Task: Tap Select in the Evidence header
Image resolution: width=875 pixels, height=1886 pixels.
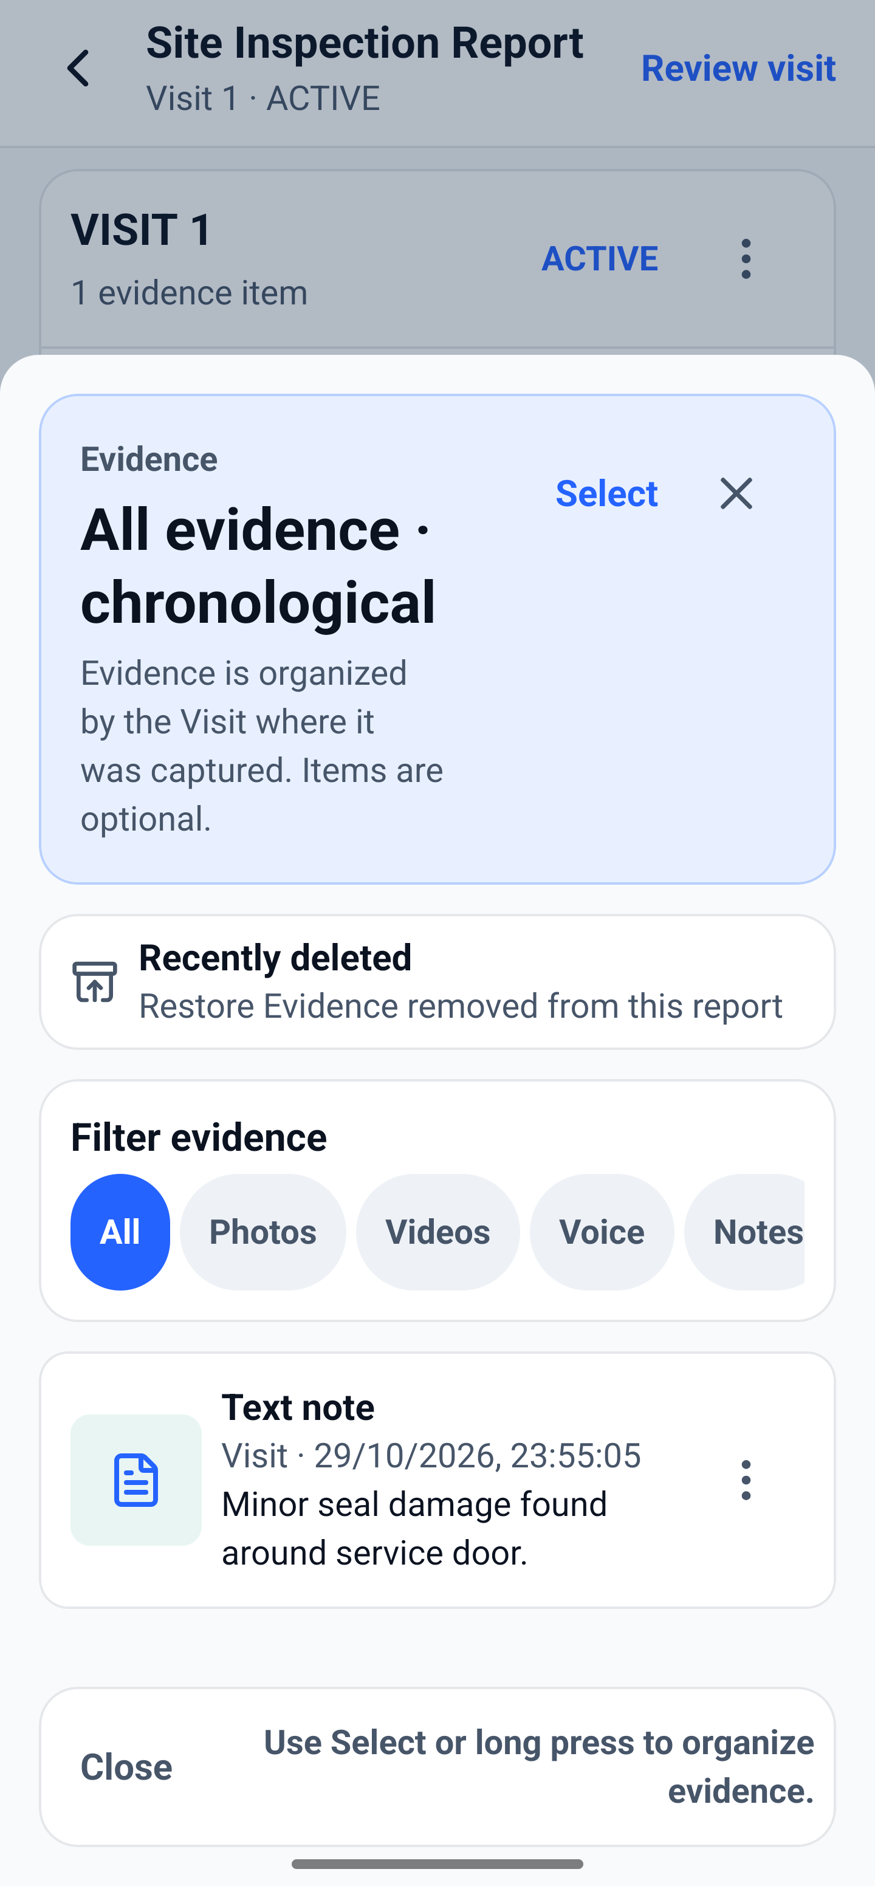Action: (x=606, y=493)
